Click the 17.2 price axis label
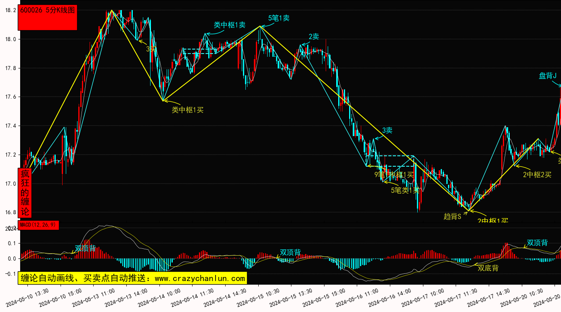Image resolution: width=561 pixels, height=312 pixels. 10,155
